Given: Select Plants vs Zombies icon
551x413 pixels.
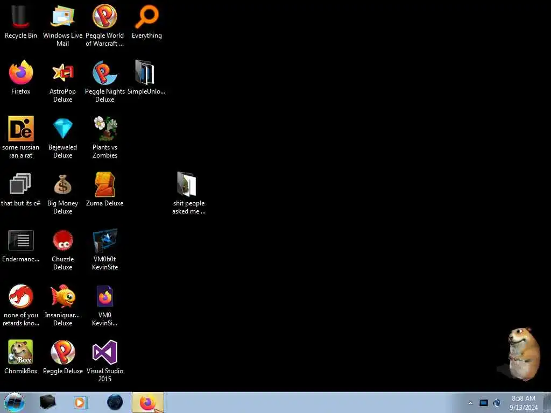Looking at the screenshot, I should point(105,129).
